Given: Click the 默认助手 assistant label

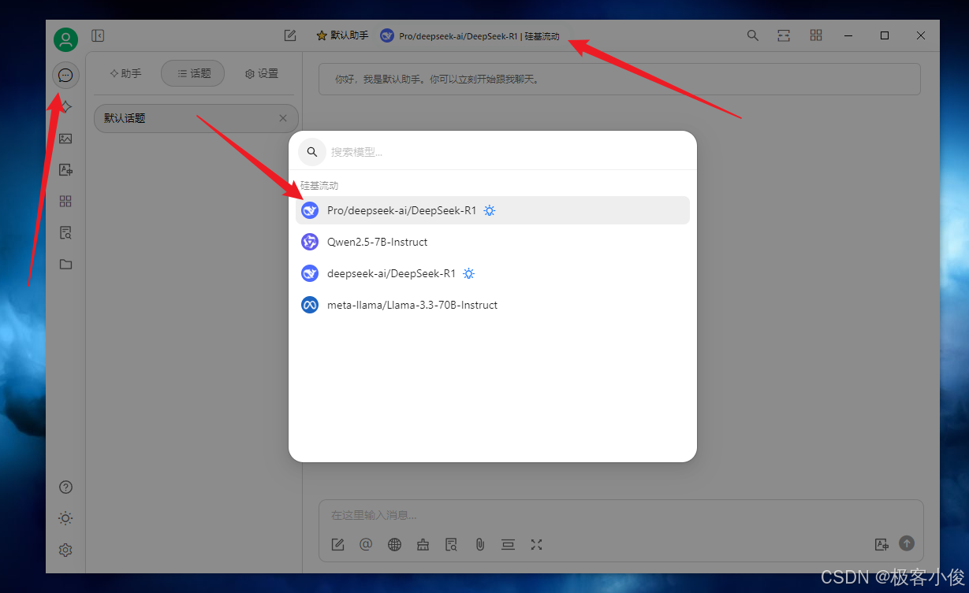Looking at the screenshot, I should [x=343, y=35].
